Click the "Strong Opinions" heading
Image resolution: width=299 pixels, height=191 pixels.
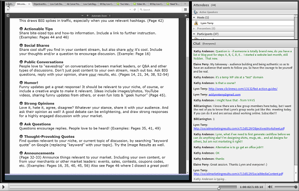(39, 103)
